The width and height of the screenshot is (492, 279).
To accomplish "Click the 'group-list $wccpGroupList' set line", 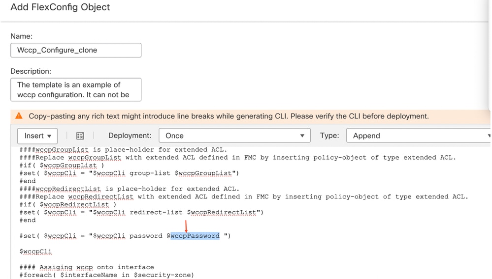I will [x=129, y=173].
